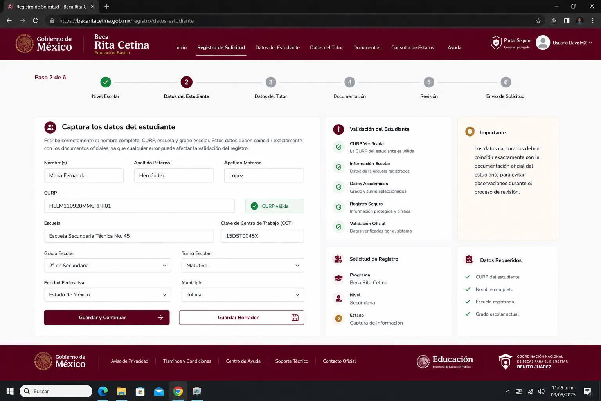Screen dimensions: 601x401
Task: Click the Importante warning icon
Action: click(x=470, y=132)
